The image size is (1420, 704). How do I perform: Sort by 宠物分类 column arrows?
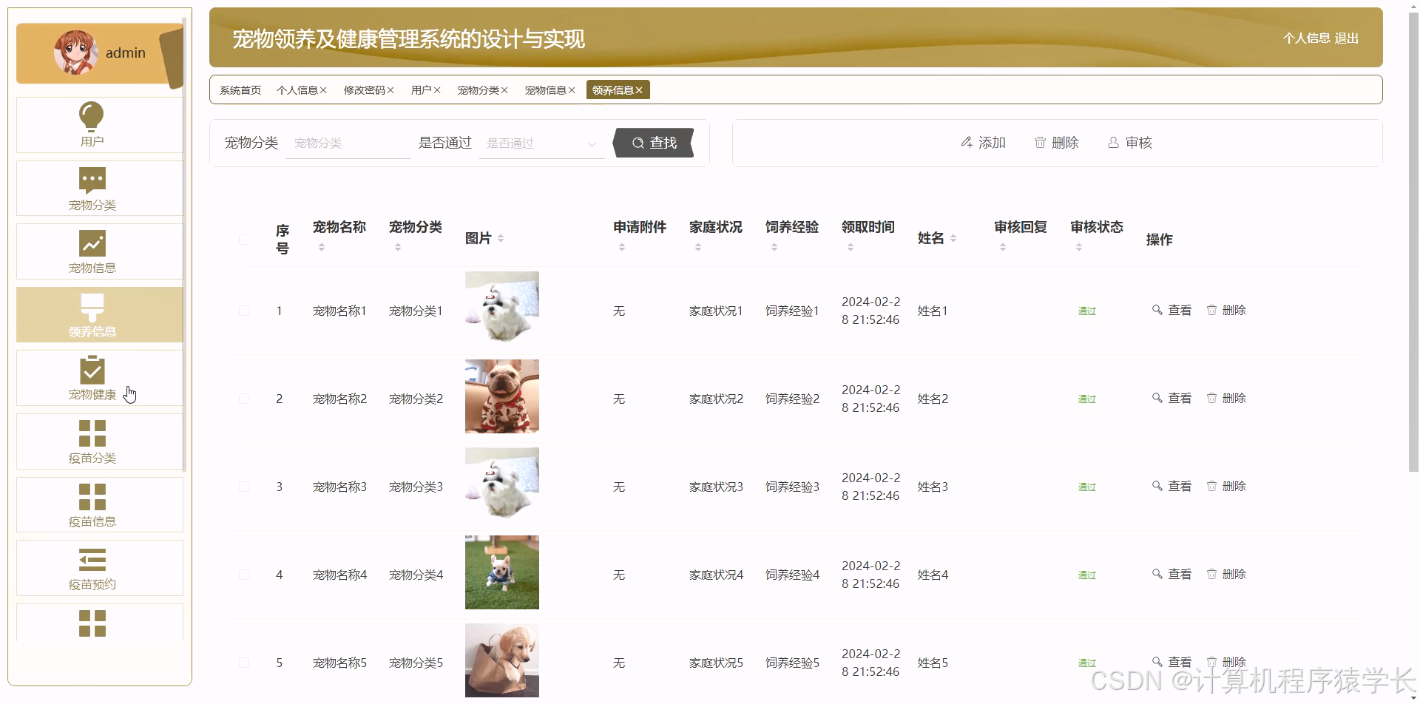click(x=398, y=247)
